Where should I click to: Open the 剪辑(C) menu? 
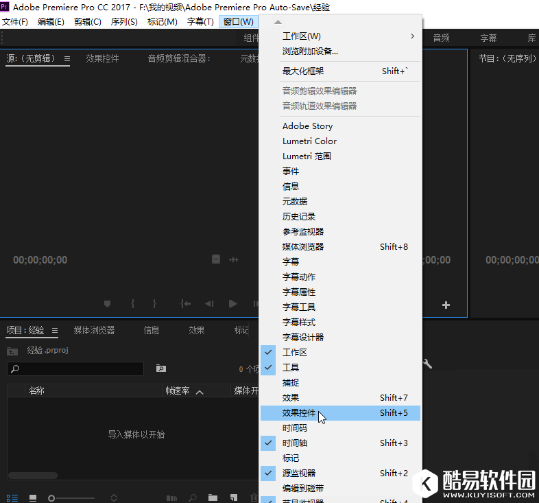88,22
